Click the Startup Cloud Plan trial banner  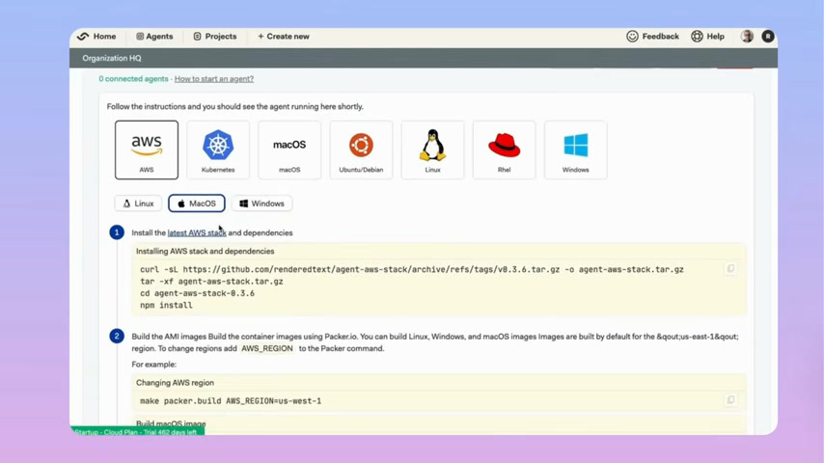click(x=137, y=431)
